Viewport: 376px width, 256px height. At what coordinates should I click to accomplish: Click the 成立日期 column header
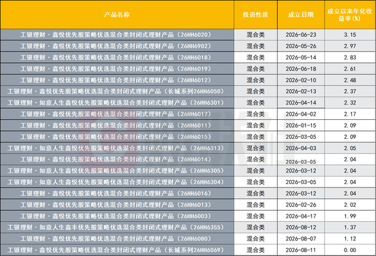[x=301, y=14]
